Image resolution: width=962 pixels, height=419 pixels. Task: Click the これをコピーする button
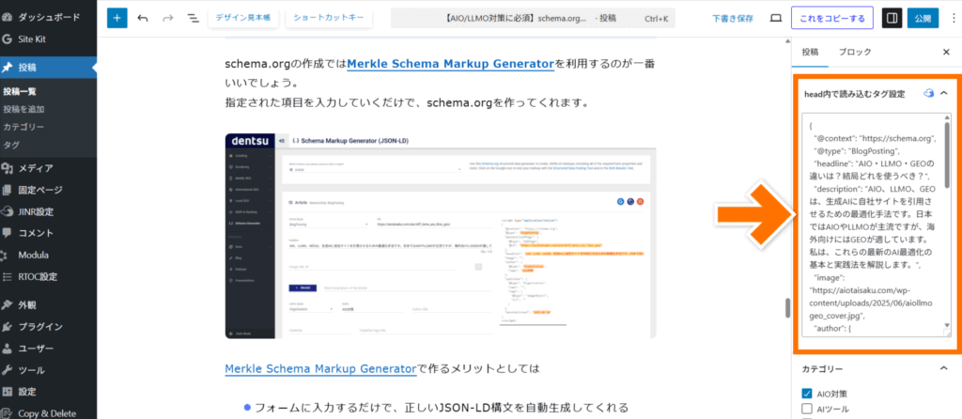click(832, 19)
